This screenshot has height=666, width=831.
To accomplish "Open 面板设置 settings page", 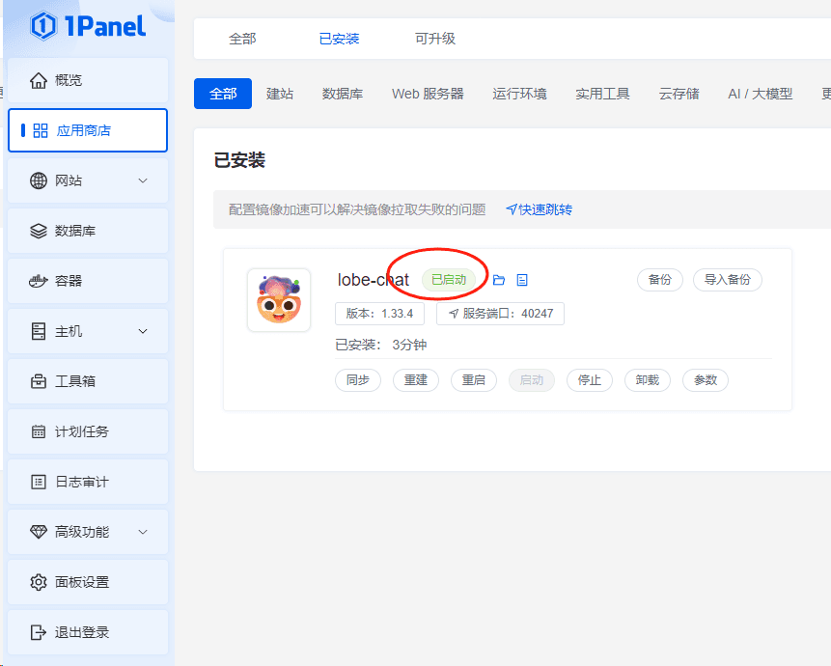I will click(87, 582).
